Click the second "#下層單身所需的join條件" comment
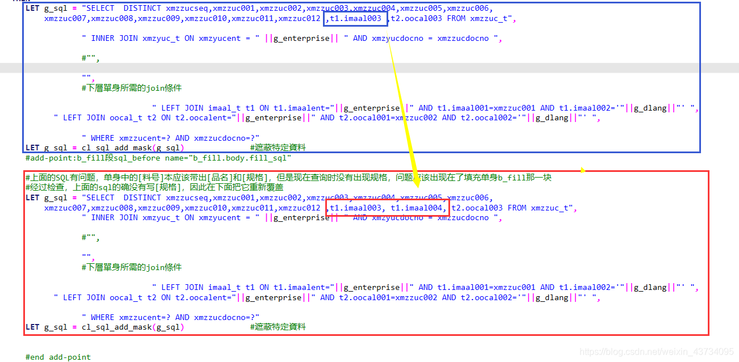The width and height of the screenshot is (739, 362). (x=132, y=267)
